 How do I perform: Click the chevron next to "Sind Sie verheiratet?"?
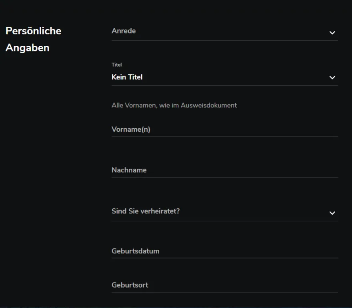pyautogui.click(x=332, y=213)
